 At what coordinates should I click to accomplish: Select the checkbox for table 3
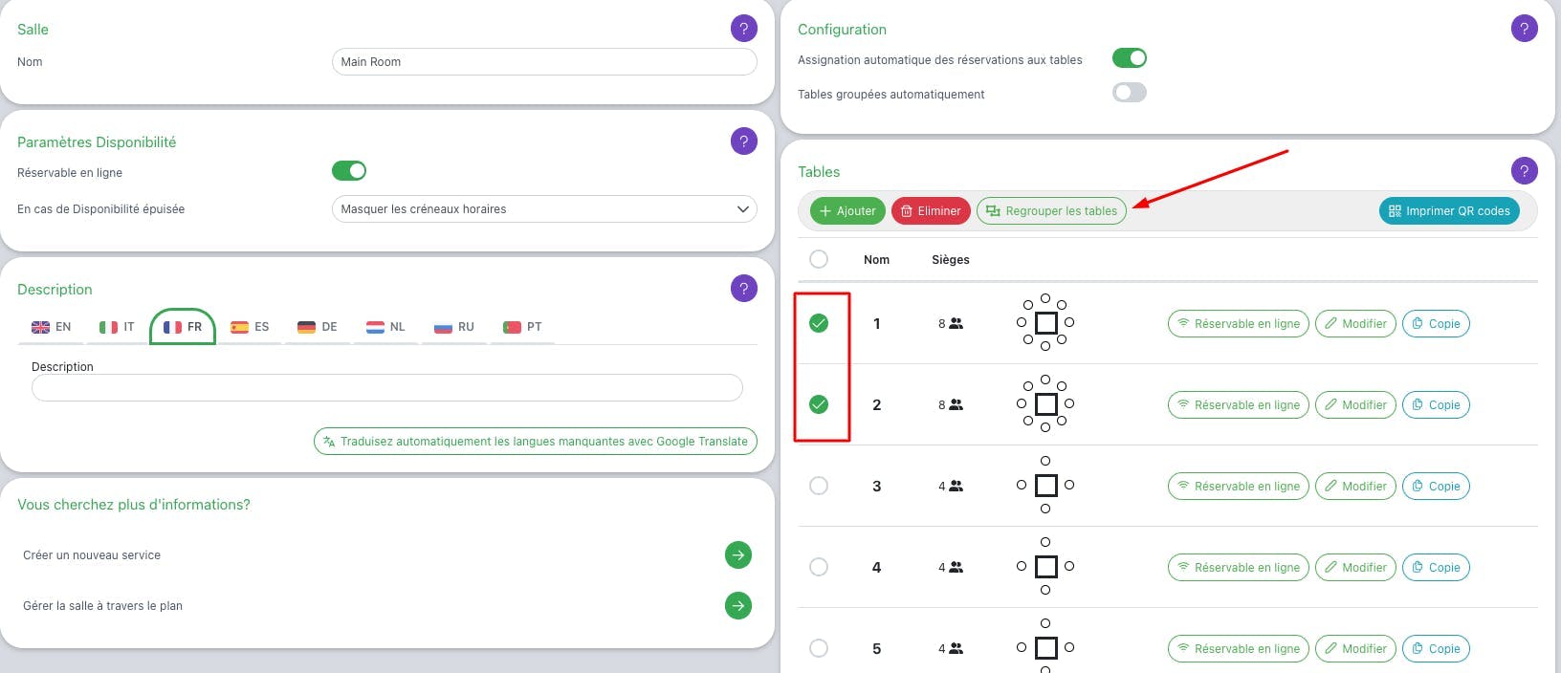pyautogui.click(x=819, y=486)
